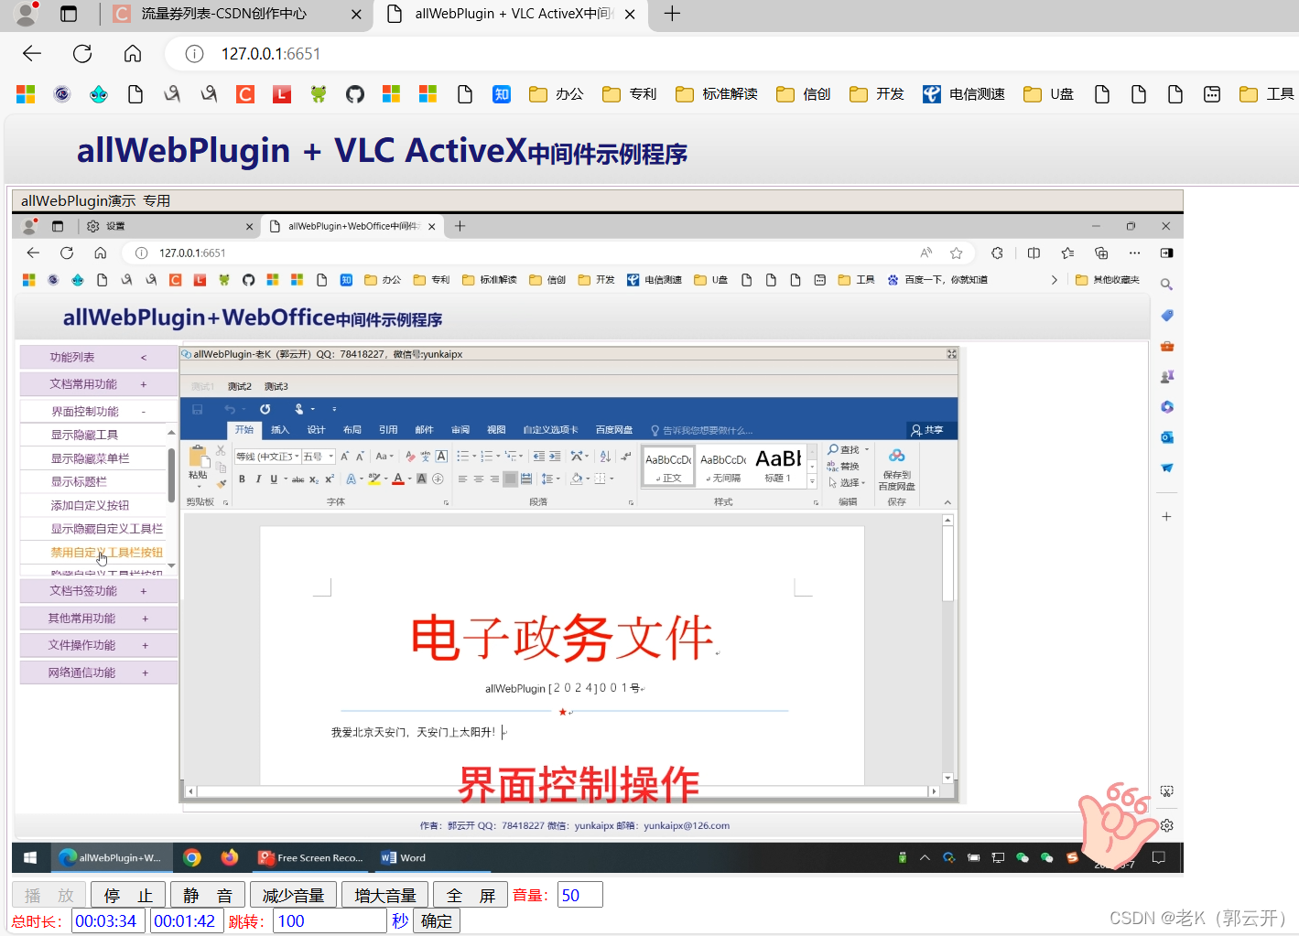Click the bullet list icon
The image size is (1299, 936).
click(x=463, y=456)
